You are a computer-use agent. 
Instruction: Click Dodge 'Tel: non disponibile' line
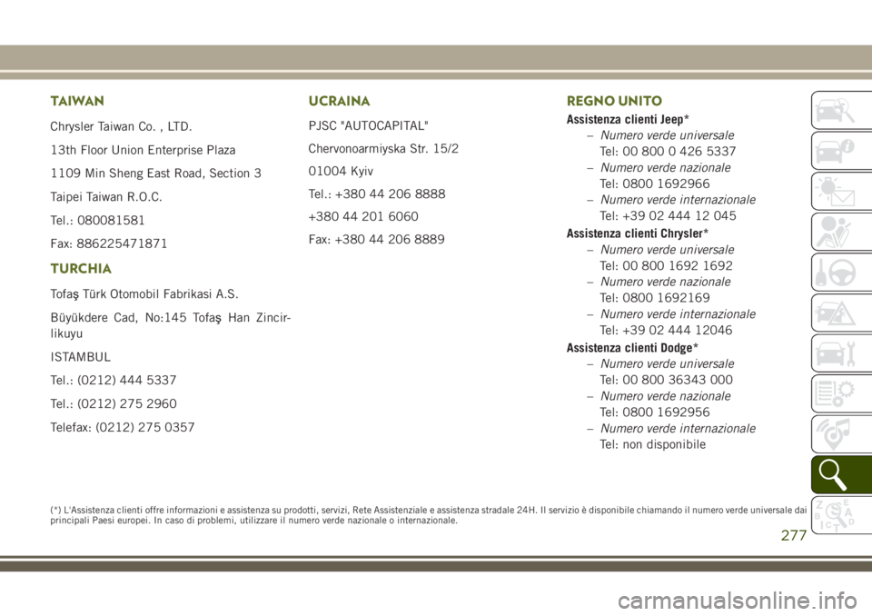[652, 444]
